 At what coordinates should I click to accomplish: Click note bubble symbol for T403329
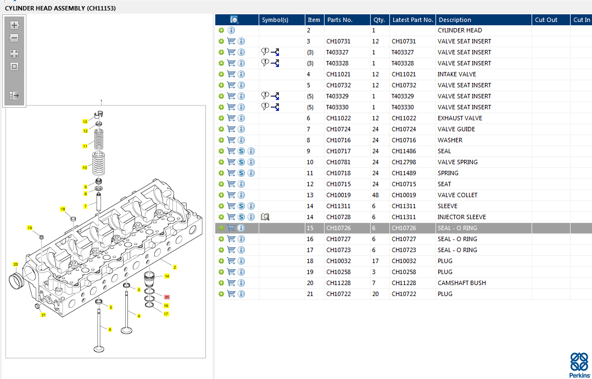[x=265, y=96]
